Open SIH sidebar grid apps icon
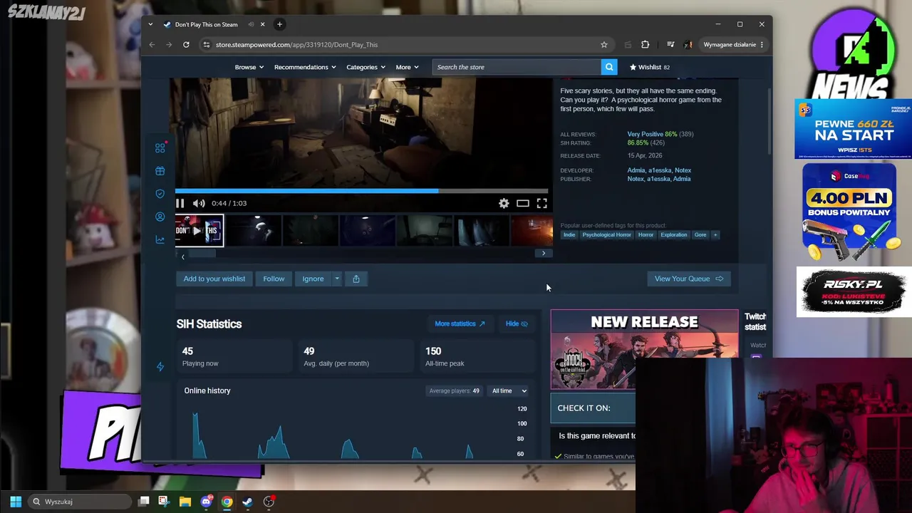 [160, 147]
